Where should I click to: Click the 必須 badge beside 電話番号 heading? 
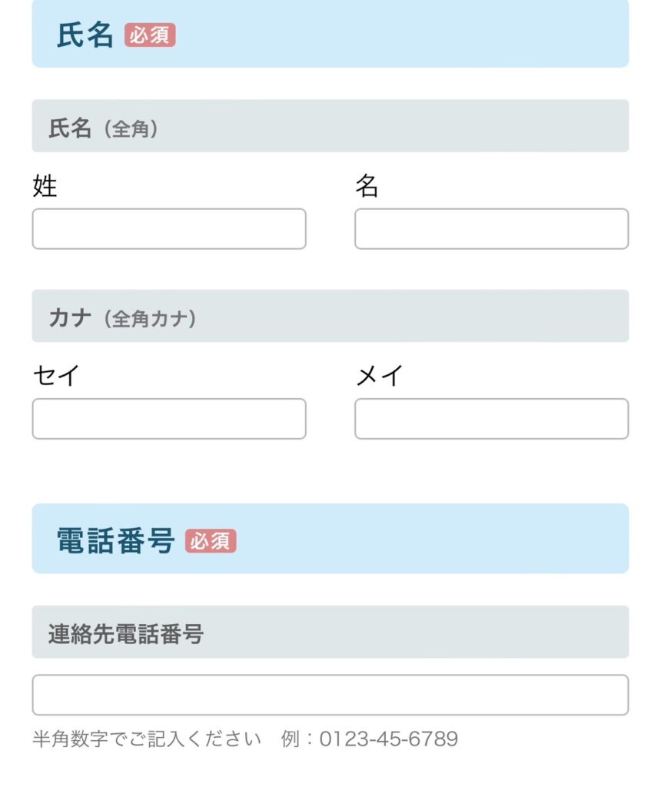211,541
